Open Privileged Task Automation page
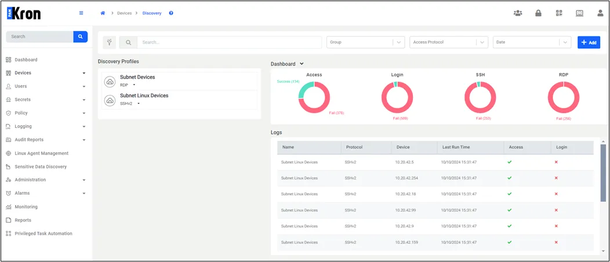Viewport: 610px width, 262px height. [x=43, y=234]
